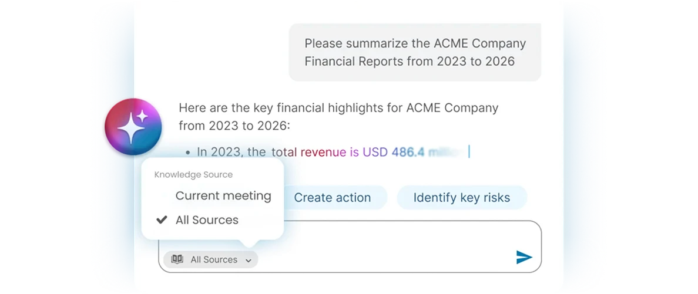Click the open book icon in source selector

(177, 259)
